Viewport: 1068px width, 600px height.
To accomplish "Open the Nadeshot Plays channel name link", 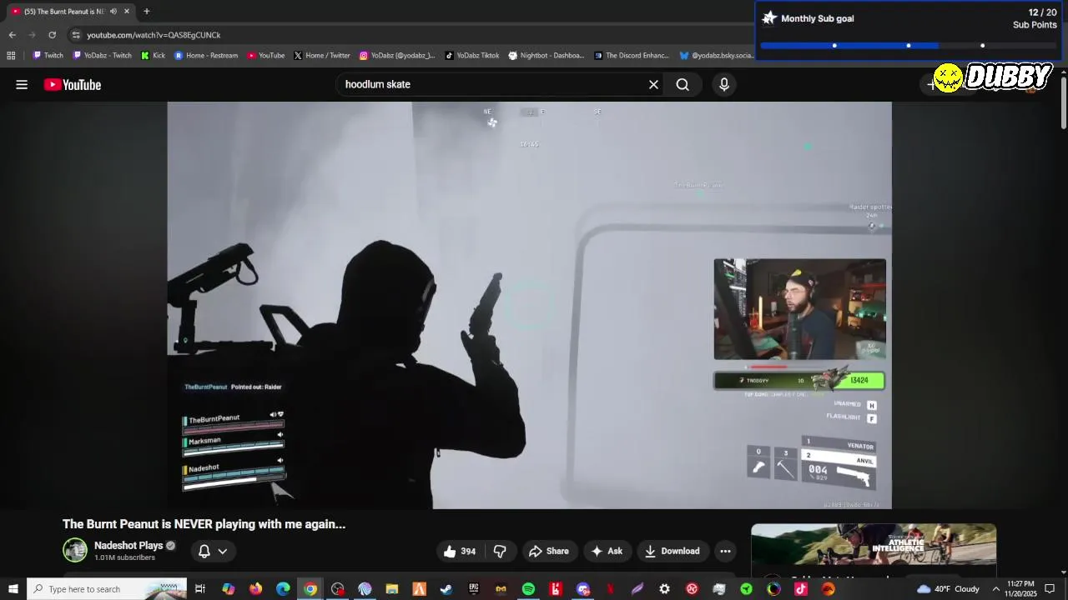I will pyautogui.click(x=128, y=546).
